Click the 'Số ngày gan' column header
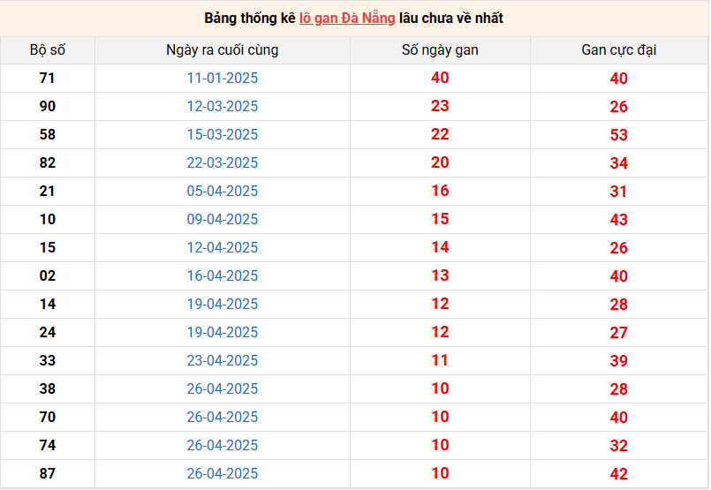The height and width of the screenshot is (490, 711). [x=440, y=49]
